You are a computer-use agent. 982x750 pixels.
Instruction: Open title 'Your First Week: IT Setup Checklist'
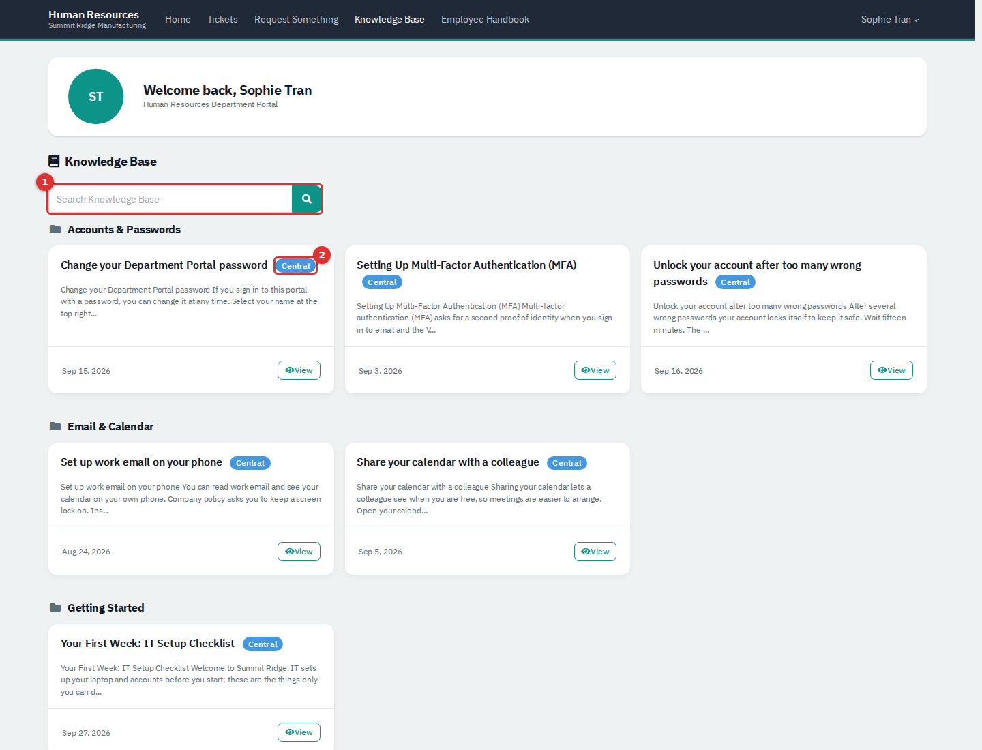click(x=147, y=644)
